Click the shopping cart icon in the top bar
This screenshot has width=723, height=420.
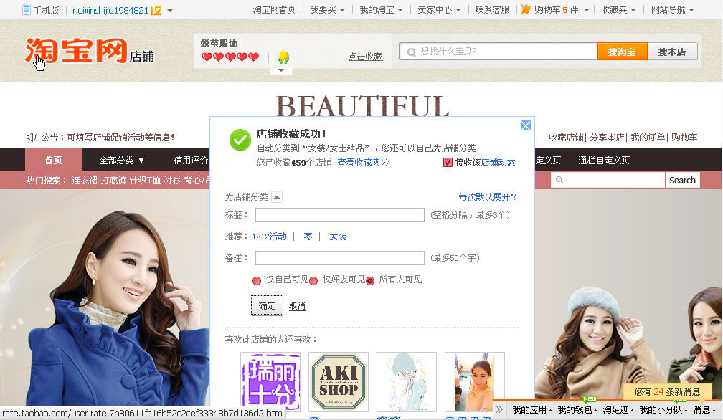pyautogui.click(x=526, y=9)
